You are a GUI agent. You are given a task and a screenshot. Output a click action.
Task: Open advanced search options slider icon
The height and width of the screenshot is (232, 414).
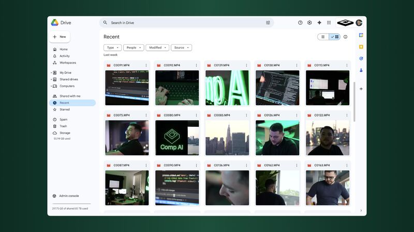268,23
